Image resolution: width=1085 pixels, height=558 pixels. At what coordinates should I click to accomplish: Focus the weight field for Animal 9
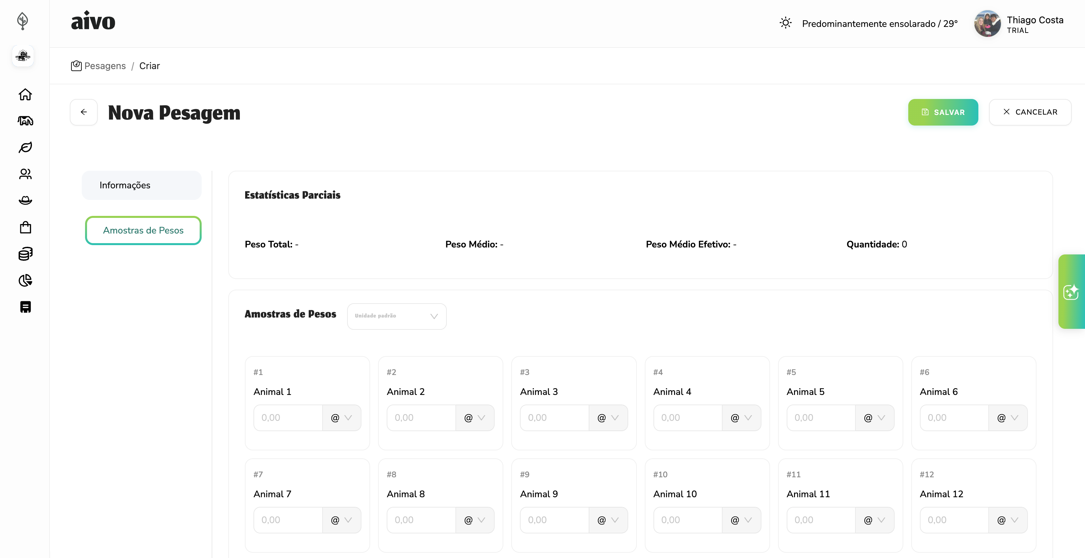(554, 520)
